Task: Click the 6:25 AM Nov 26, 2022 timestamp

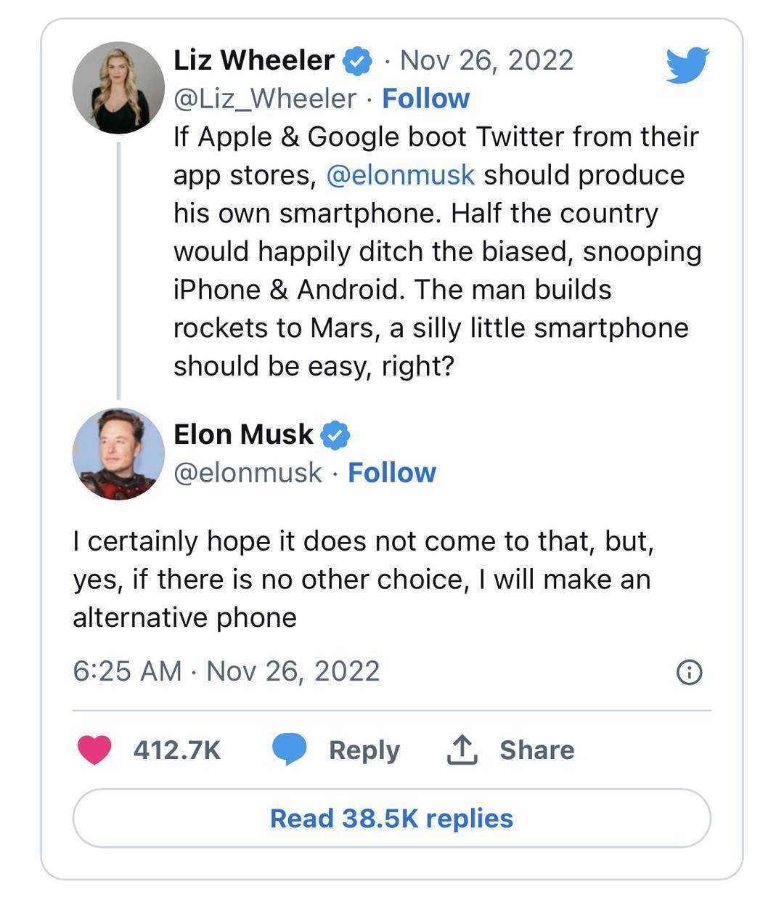Action: 226,670
